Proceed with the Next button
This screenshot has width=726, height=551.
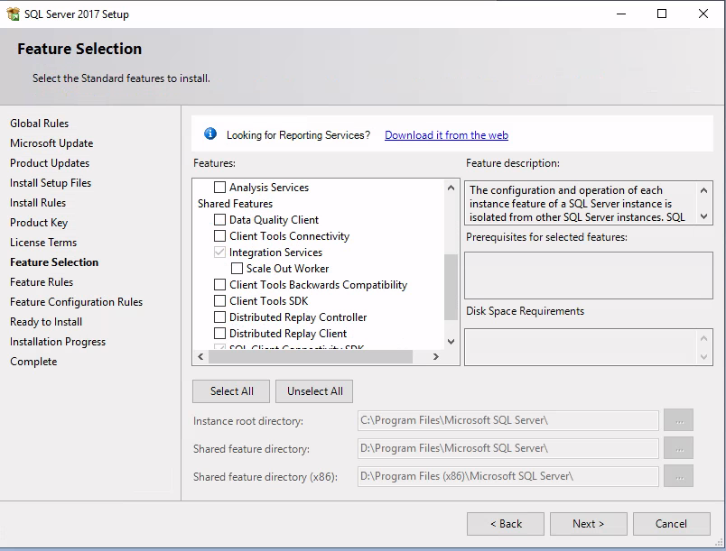(589, 524)
